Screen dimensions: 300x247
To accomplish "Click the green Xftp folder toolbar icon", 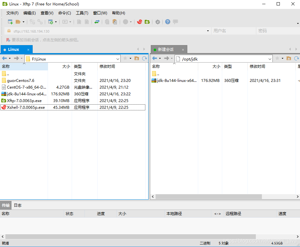I will point(147,22).
